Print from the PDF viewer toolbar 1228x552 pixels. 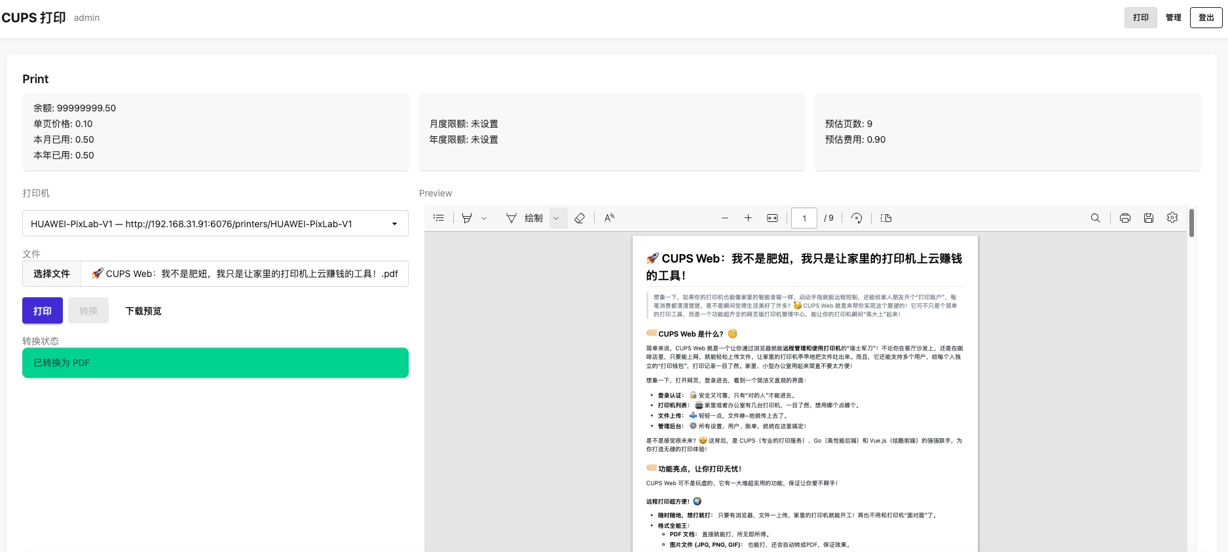click(1125, 218)
